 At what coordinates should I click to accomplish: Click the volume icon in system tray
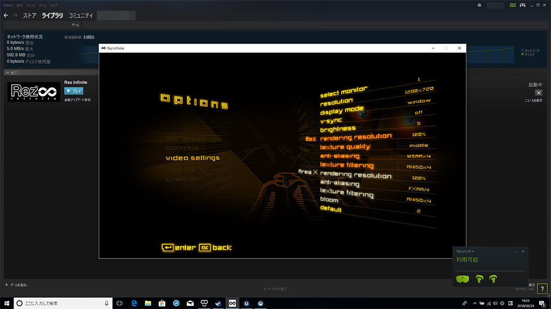point(495,304)
